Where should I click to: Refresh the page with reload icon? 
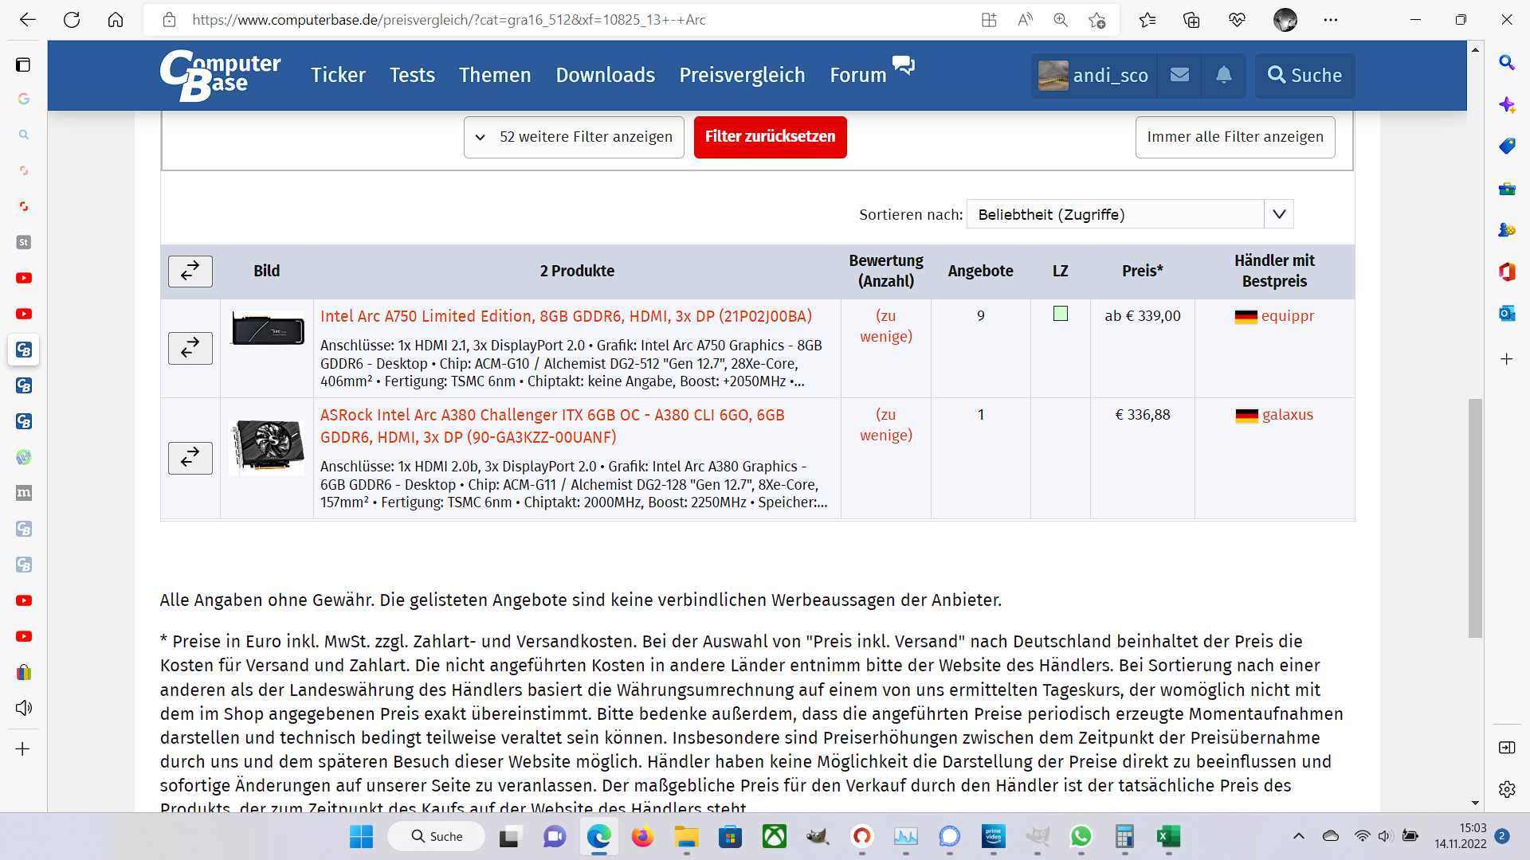coord(72,20)
